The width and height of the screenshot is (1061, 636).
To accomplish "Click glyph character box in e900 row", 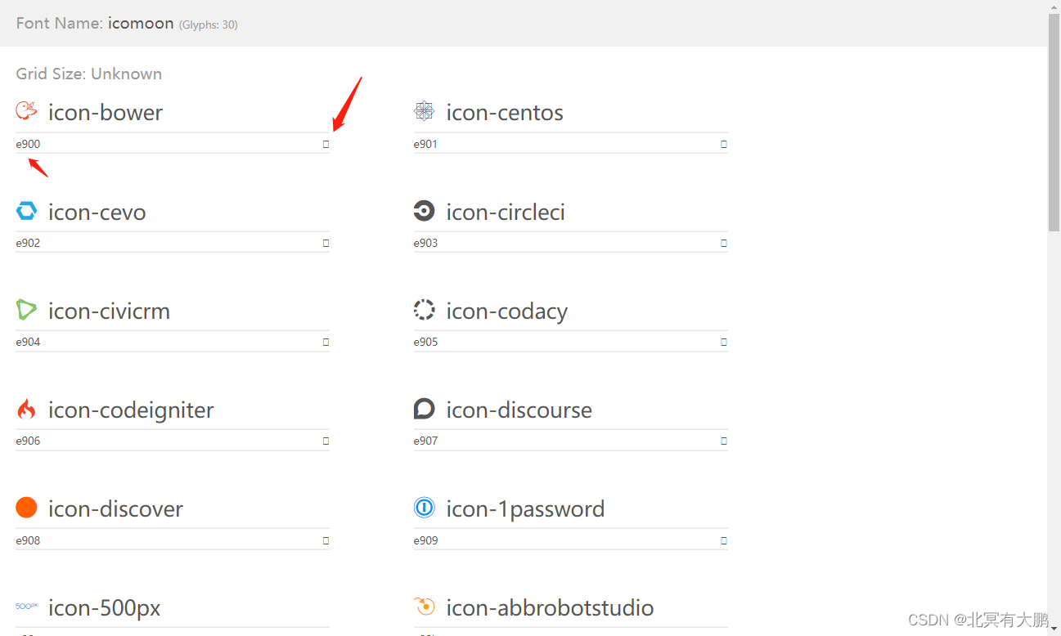I will tap(326, 144).
